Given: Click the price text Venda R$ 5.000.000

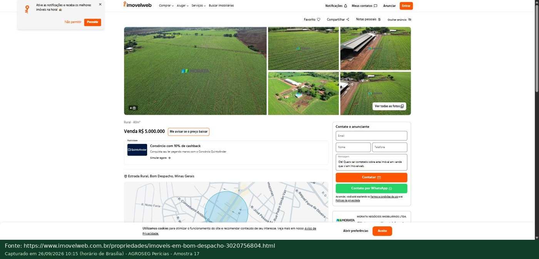Looking at the screenshot, I should point(144,132).
